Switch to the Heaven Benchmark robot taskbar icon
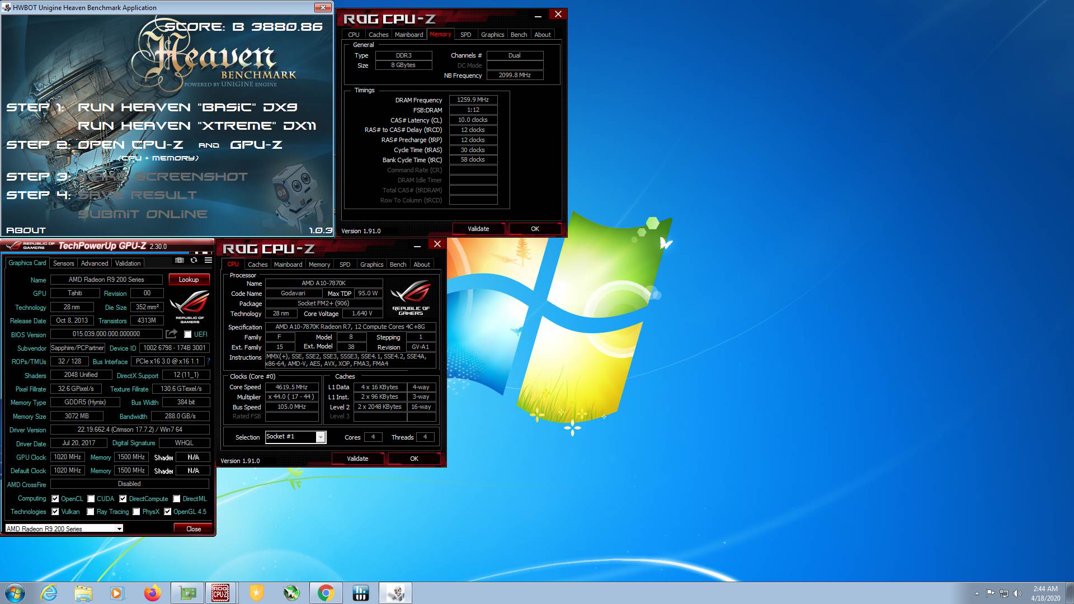This screenshot has height=604, width=1074. pyautogui.click(x=395, y=593)
